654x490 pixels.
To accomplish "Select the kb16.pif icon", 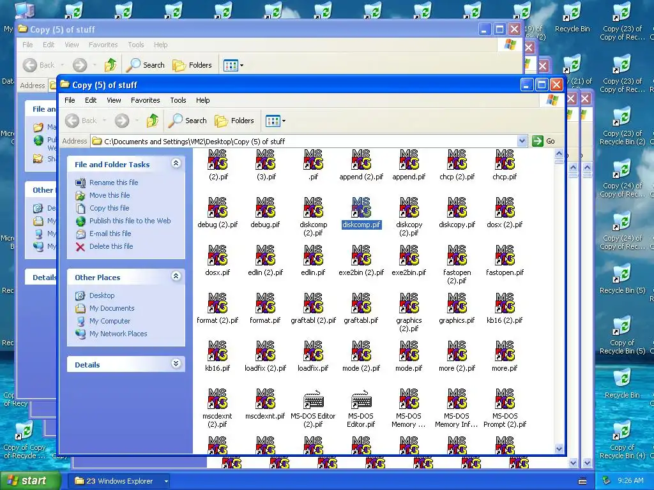I will point(217,352).
